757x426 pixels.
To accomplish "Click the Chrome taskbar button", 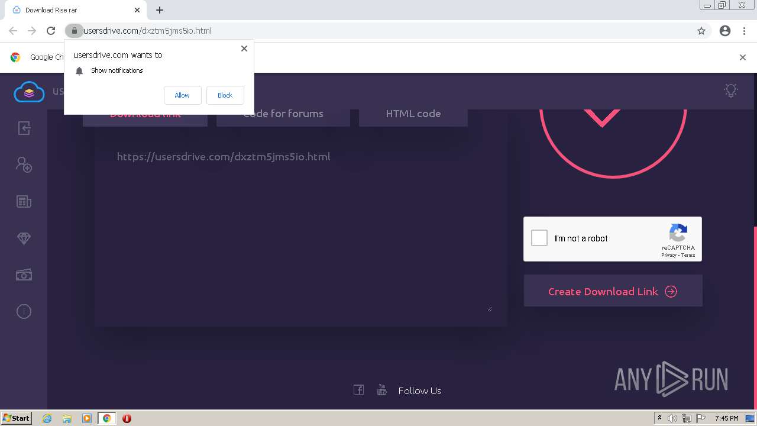I will pyautogui.click(x=107, y=418).
